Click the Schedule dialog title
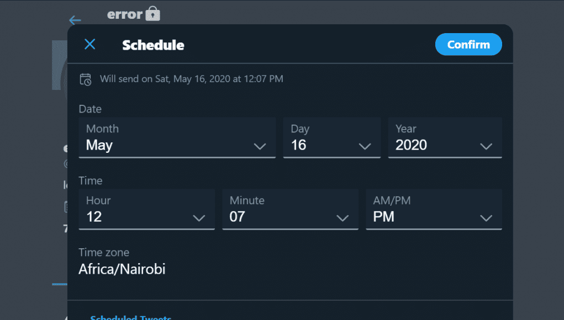564x320 pixels. click(x=153, y=45)
